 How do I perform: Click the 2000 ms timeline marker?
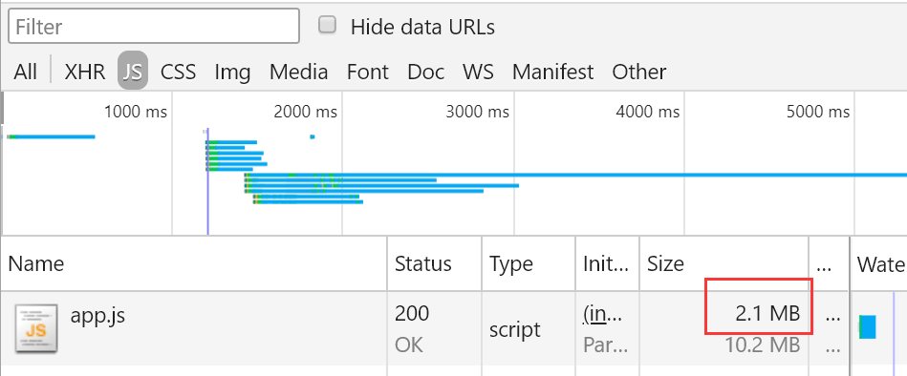(x=306, y=112)
